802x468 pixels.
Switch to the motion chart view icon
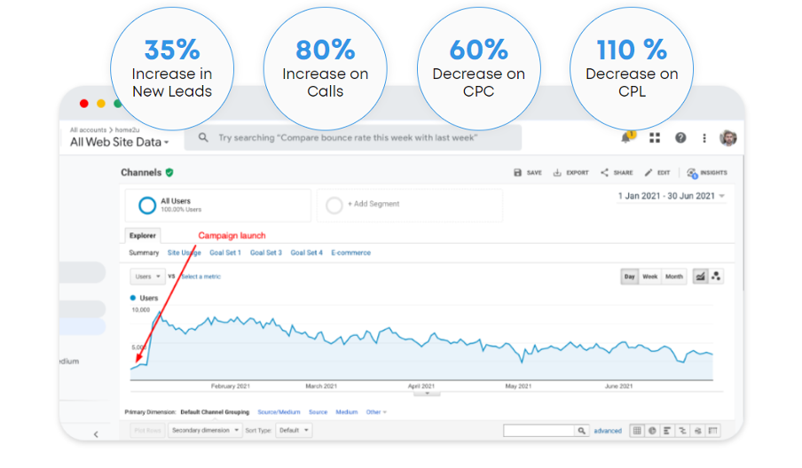[716, 277]
